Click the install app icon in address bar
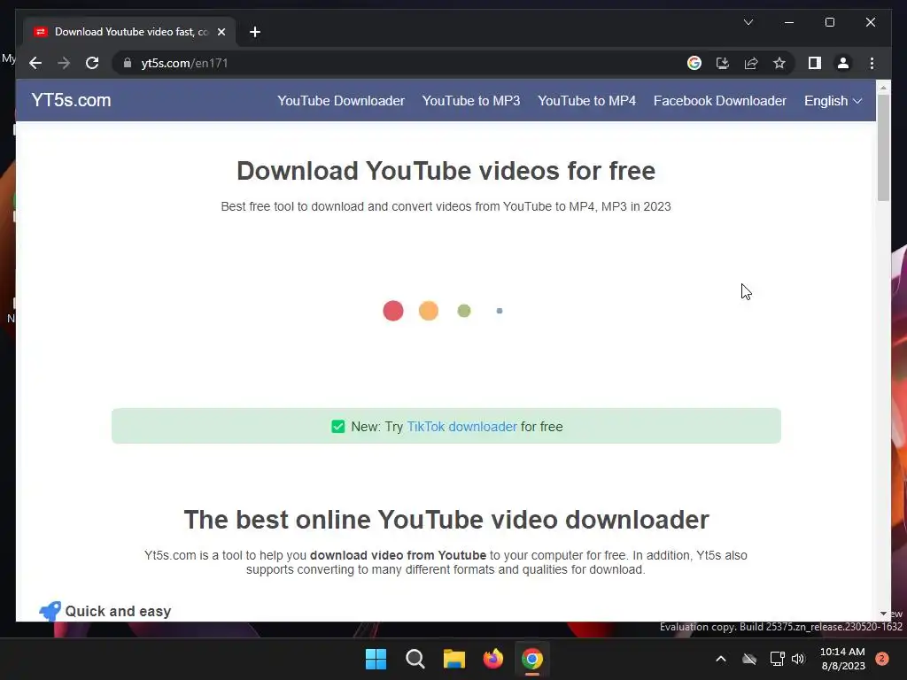This screenshot has height=680, width=907. [x=723, y=63]
